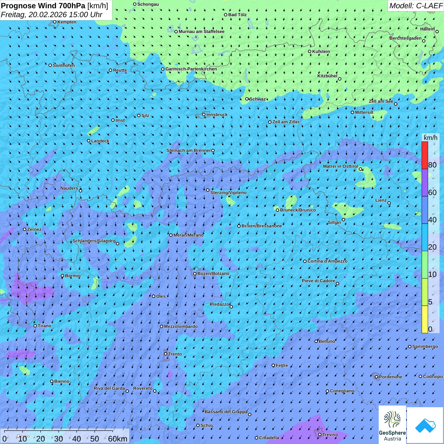
Task: Click the Pordenone city label
Action: click(391, 377)
